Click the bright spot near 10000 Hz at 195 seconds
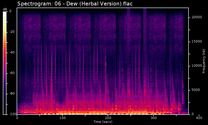This screenshot has height=125, width=208. (106, 64)
